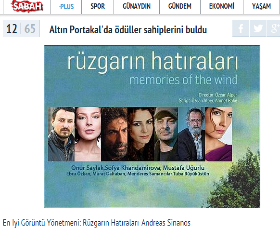Click the man wearing a cap
Image resolution: width=280 pixels, height=242 pixels.
(166, 134)
